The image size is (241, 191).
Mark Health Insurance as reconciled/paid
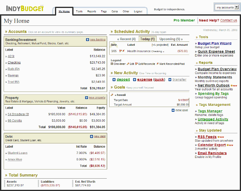tap(123, 51)
